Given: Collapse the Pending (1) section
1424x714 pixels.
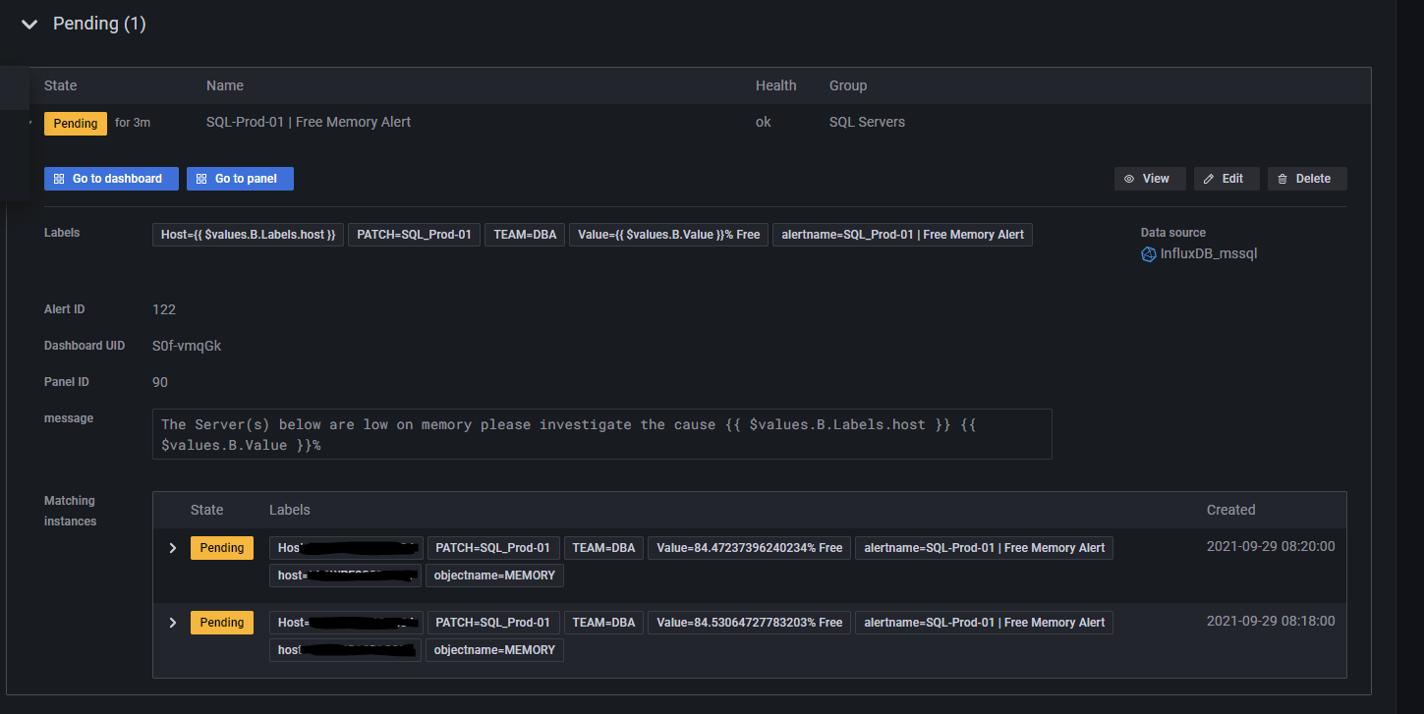Looking at the screenshot, I should coord(29,25).
